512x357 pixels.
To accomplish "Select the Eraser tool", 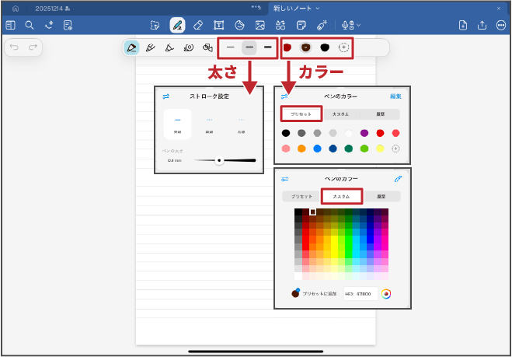I will 198,25.
